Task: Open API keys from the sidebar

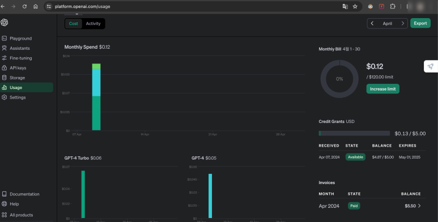Action: click(18, 67)
